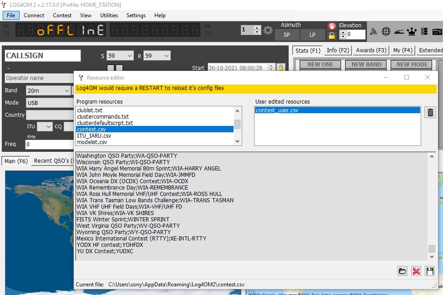
Task: Click the NEW BAND button
Action: click(367, 64)
